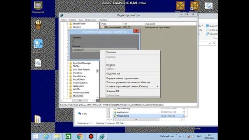Click the ENG language indicator
Image resolution: width=249 pixels, height=140 pixels.
199,136
